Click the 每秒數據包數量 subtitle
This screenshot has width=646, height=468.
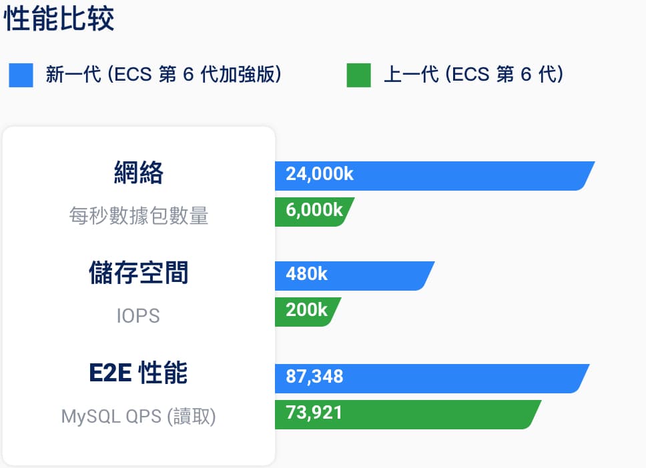click(139, 216)
